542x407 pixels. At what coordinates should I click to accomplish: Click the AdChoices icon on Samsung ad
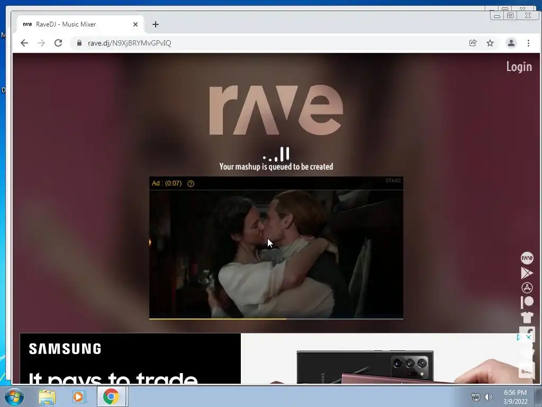coord(519,337)
